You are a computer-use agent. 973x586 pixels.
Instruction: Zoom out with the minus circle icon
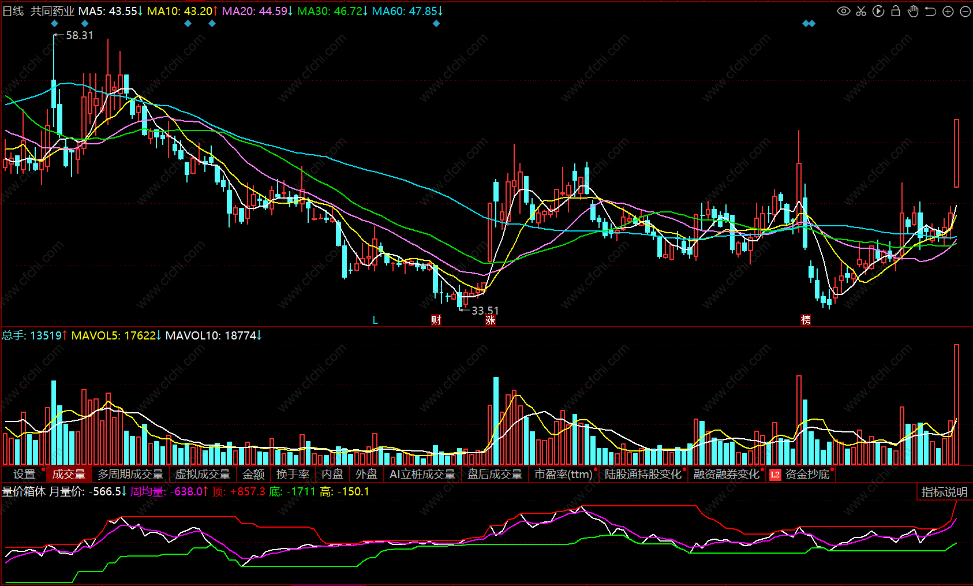pyautogui.click(x=965, y=11)
